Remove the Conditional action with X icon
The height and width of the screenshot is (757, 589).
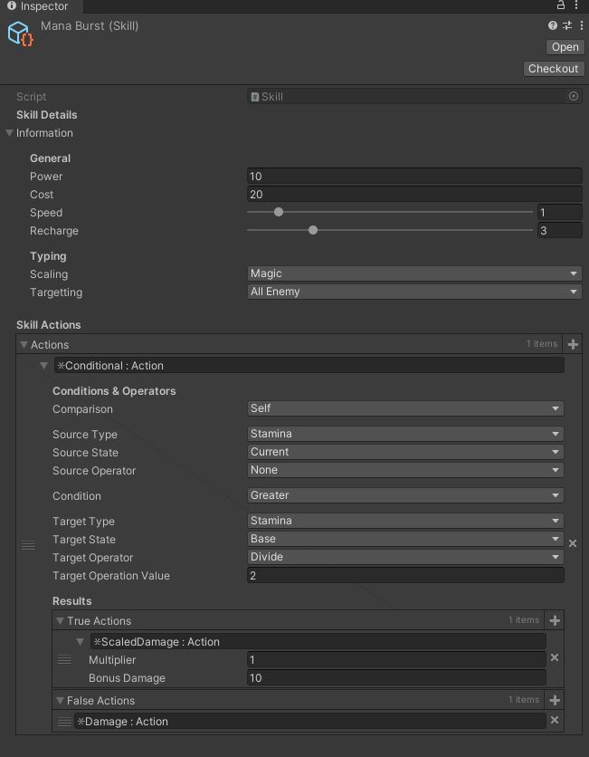(x=573, y=543)
